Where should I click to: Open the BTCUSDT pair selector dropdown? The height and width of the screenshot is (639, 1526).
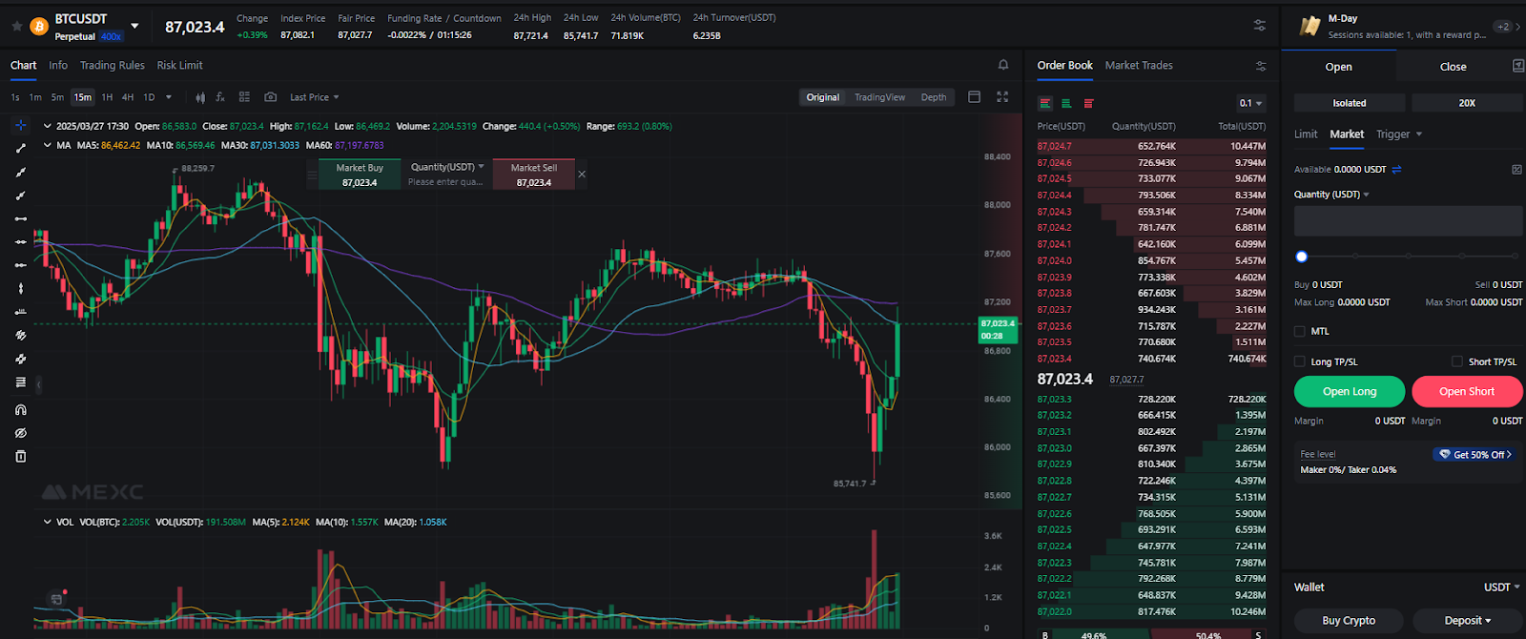(x=134, y=26)
